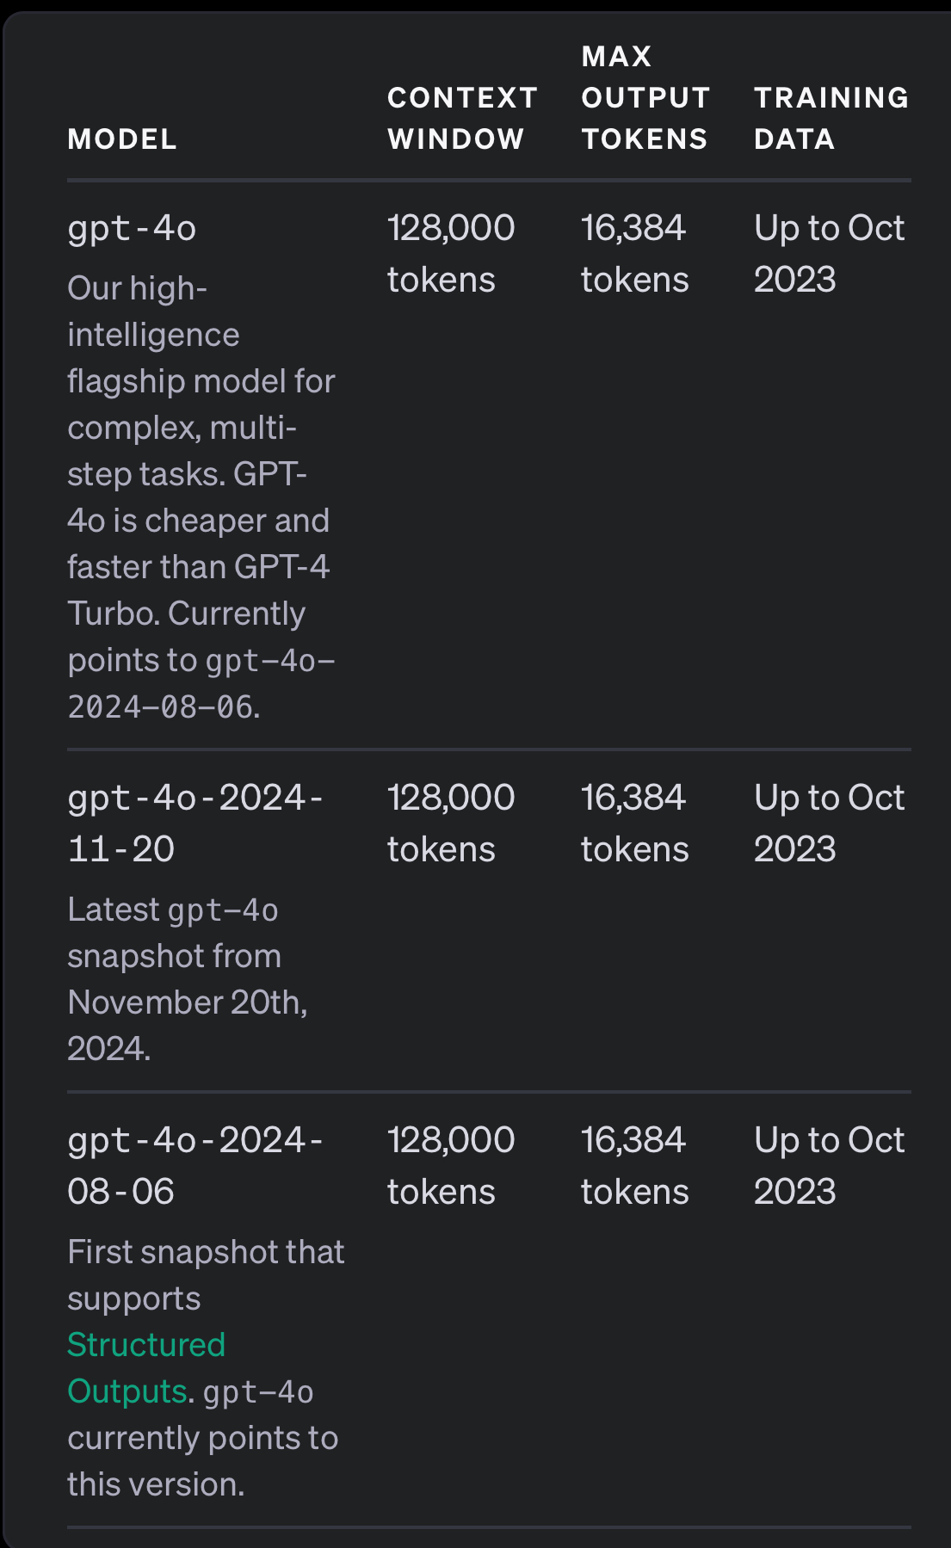This screenshot has width=951, height=1548.
Task: Click context window value for gpt-4o-2024-11-20
Action: pos(450,823)
